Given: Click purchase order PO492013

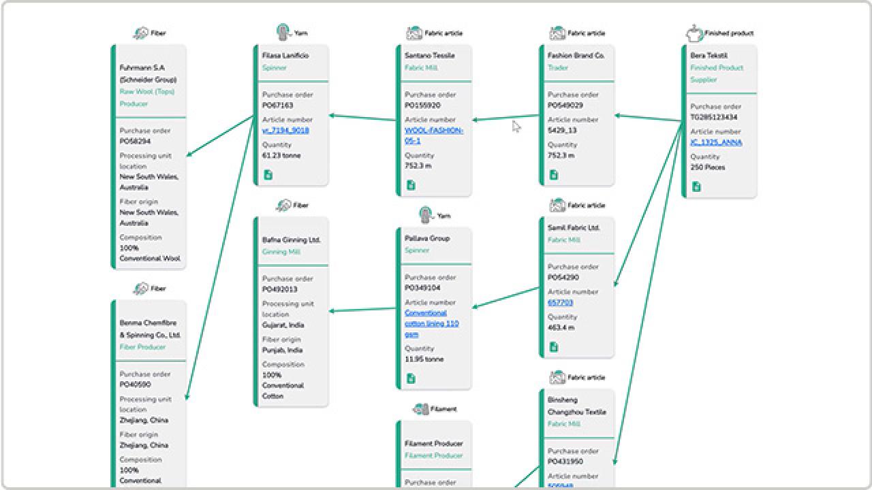Looking at the screenshot, I should (280, 289).
